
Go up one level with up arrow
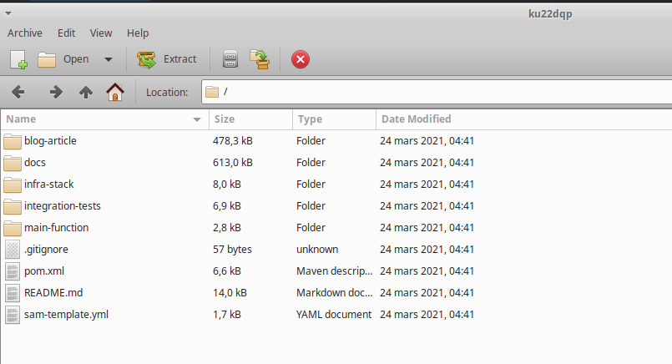click(85, 92)
